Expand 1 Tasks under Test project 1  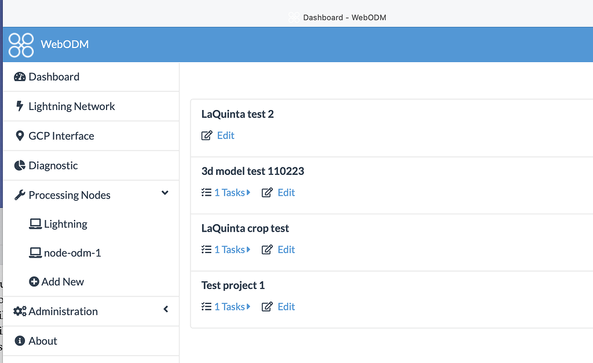coord(232,307)
